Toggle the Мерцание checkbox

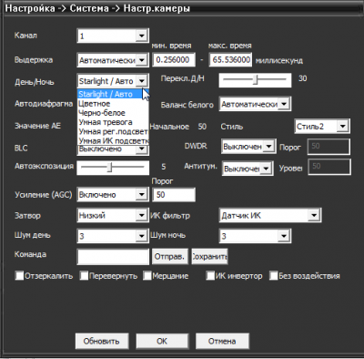coord(147,276)
